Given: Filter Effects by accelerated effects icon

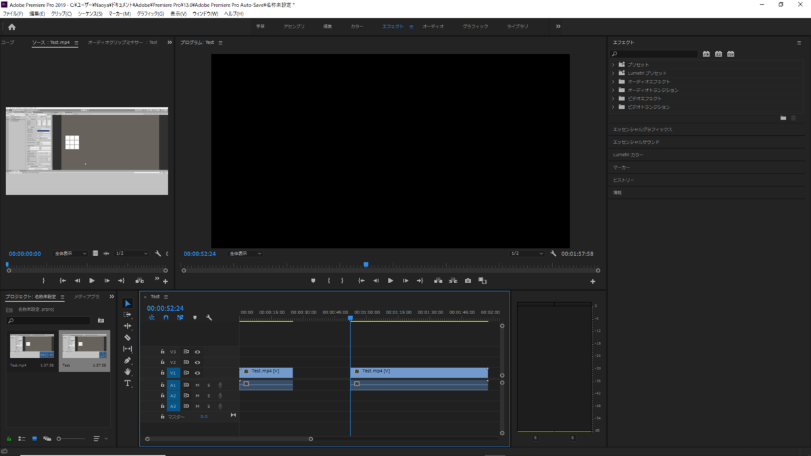Looking at the screenshot, I should (706, 54).
